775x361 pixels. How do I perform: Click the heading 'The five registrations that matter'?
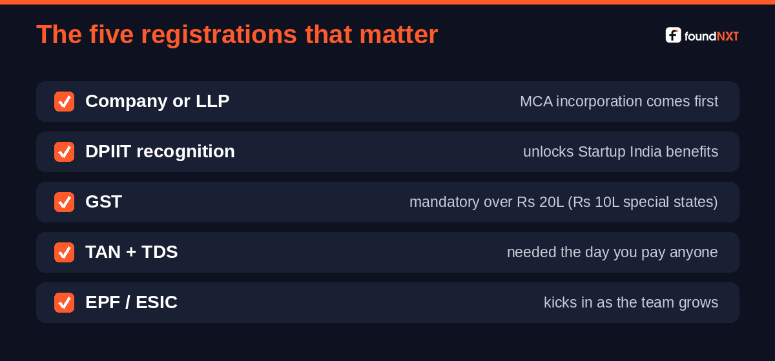pos(237,35)
